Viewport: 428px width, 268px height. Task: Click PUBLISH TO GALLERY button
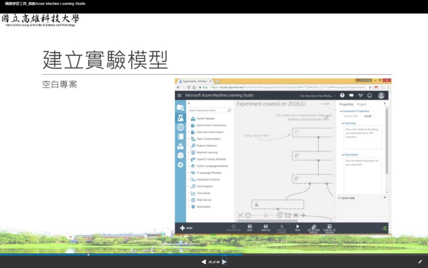(329, 228)
